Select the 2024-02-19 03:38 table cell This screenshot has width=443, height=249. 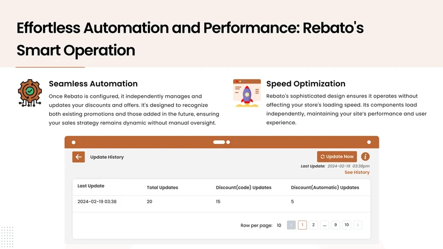[x=97, y=201]
